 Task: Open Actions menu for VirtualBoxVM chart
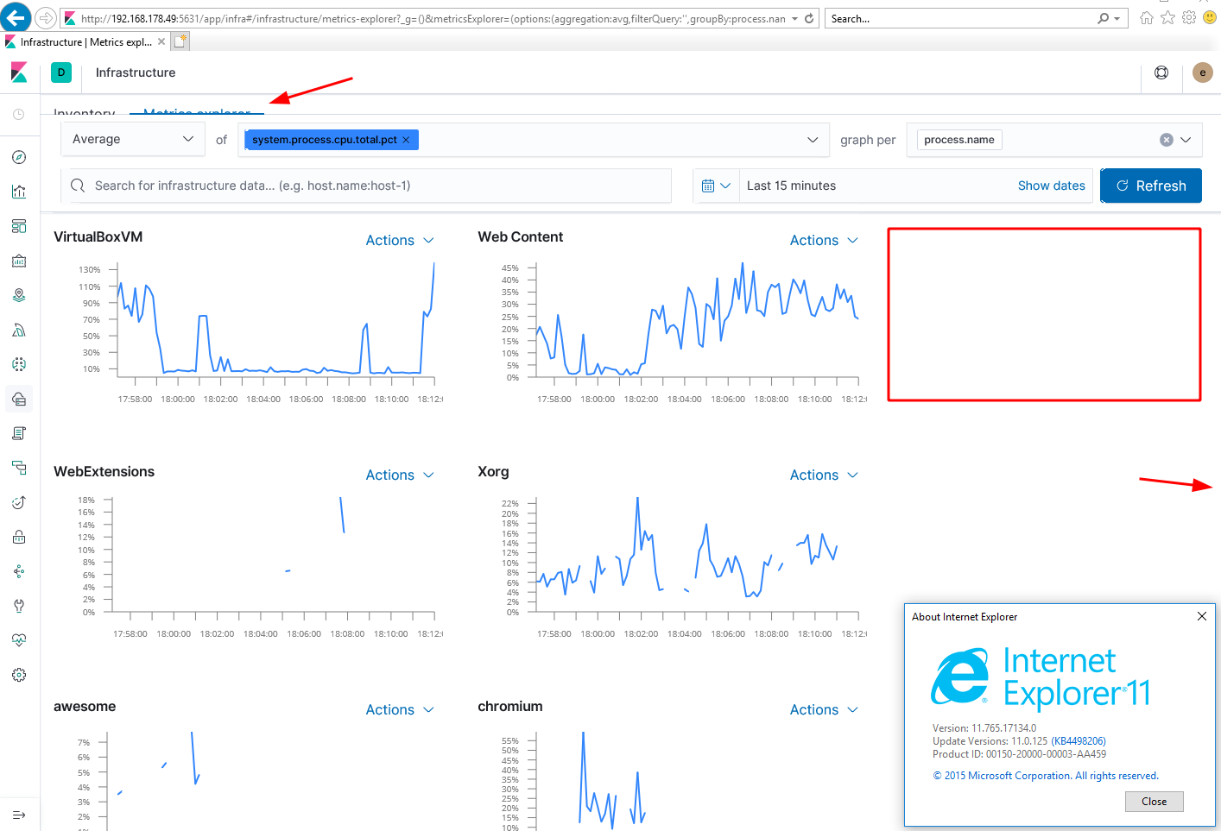(400, 240)
